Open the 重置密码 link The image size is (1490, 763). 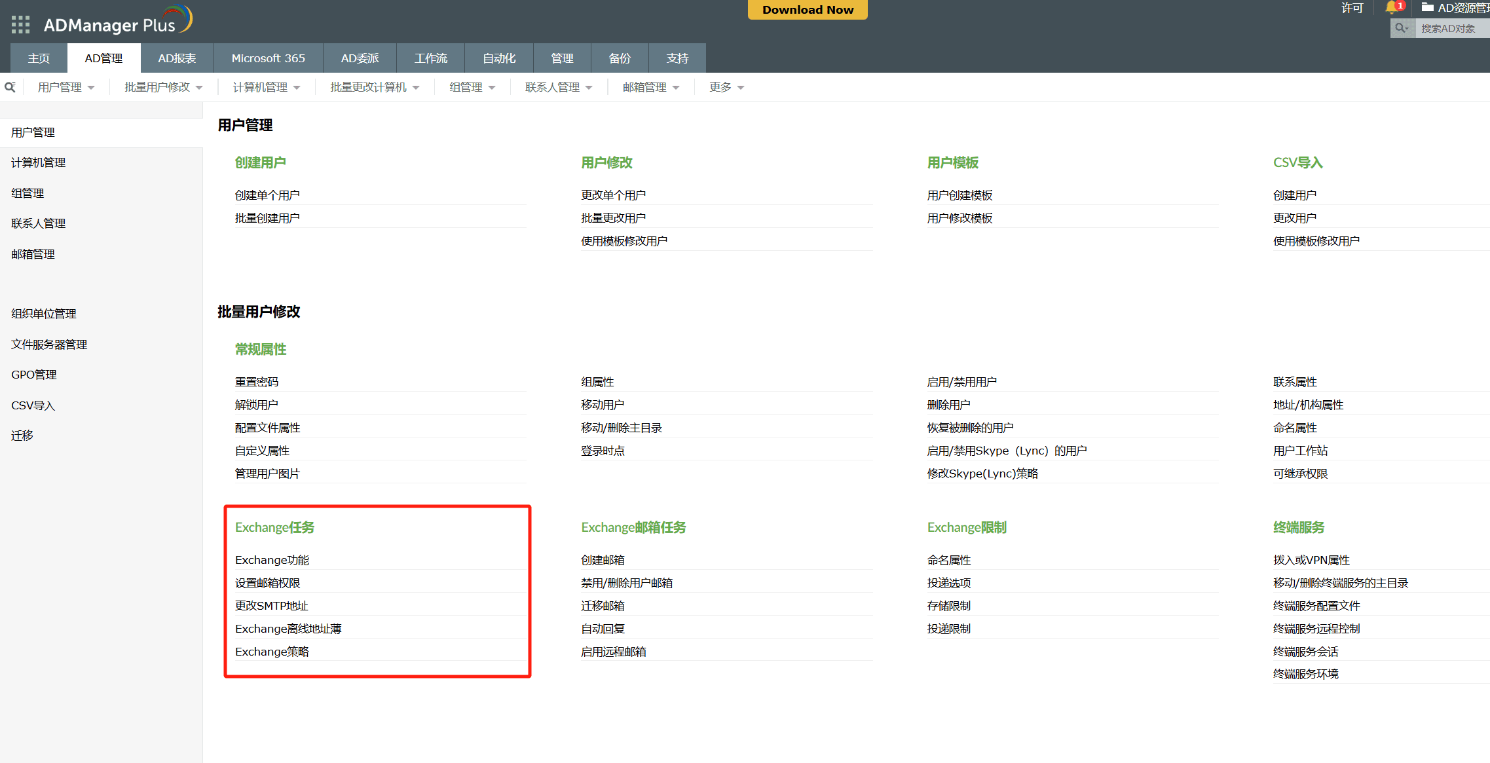click(256, 382)
